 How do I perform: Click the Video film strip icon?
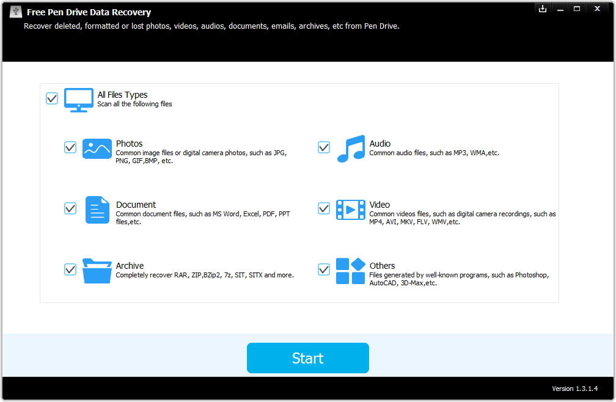350,210
